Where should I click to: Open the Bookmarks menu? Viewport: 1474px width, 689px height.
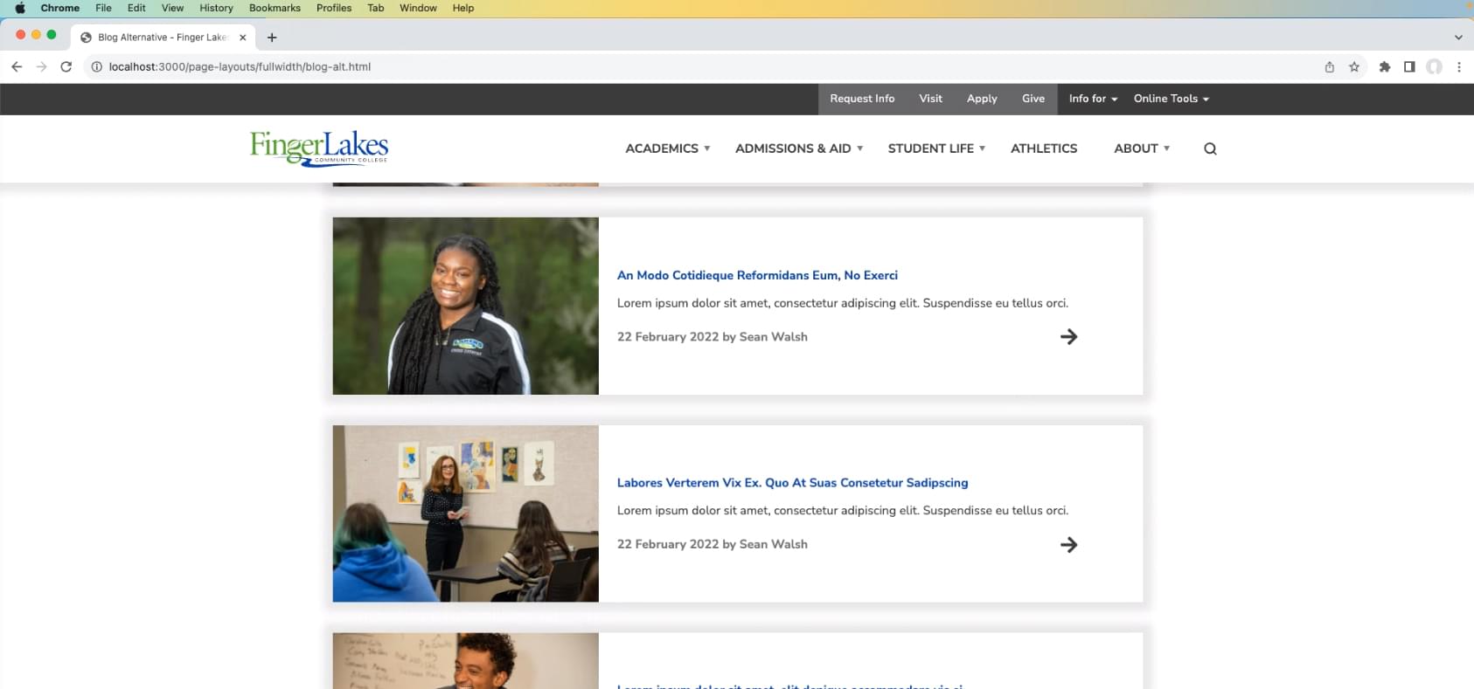[275, 8]
